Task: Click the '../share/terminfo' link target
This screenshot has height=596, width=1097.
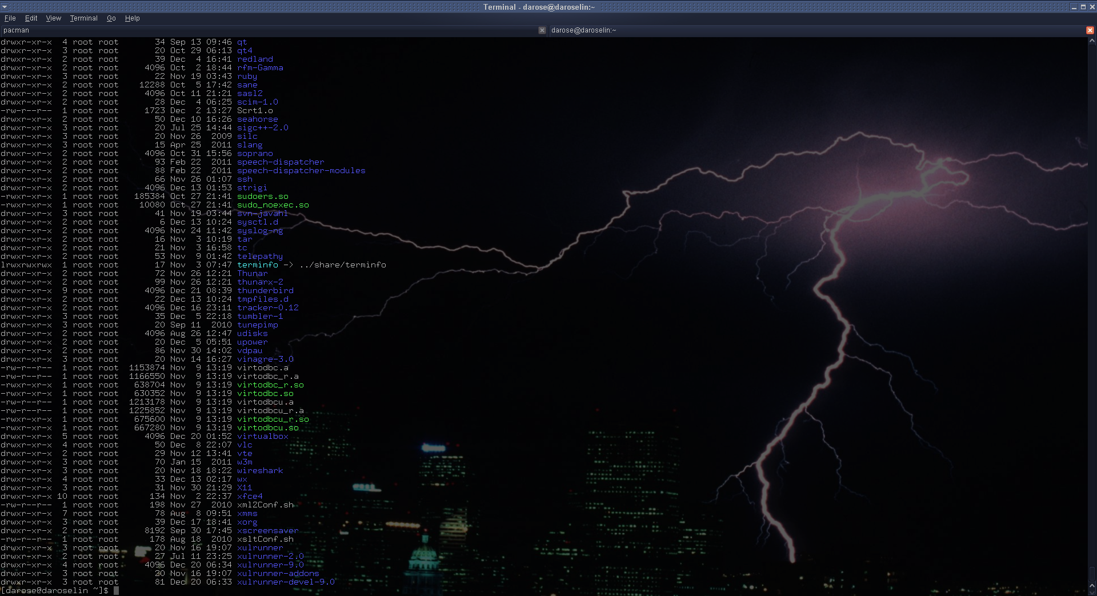Action: pyautogui.click(x=342, y=265)
